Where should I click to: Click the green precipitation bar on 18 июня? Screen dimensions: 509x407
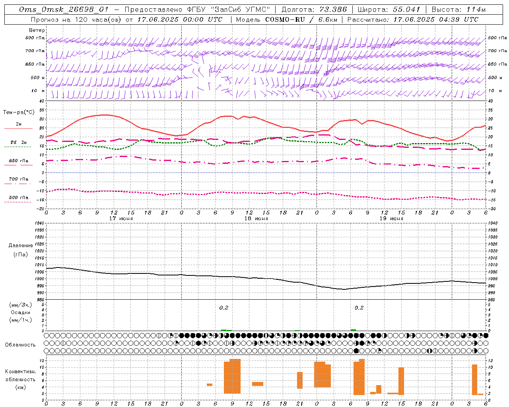[226, 330]
